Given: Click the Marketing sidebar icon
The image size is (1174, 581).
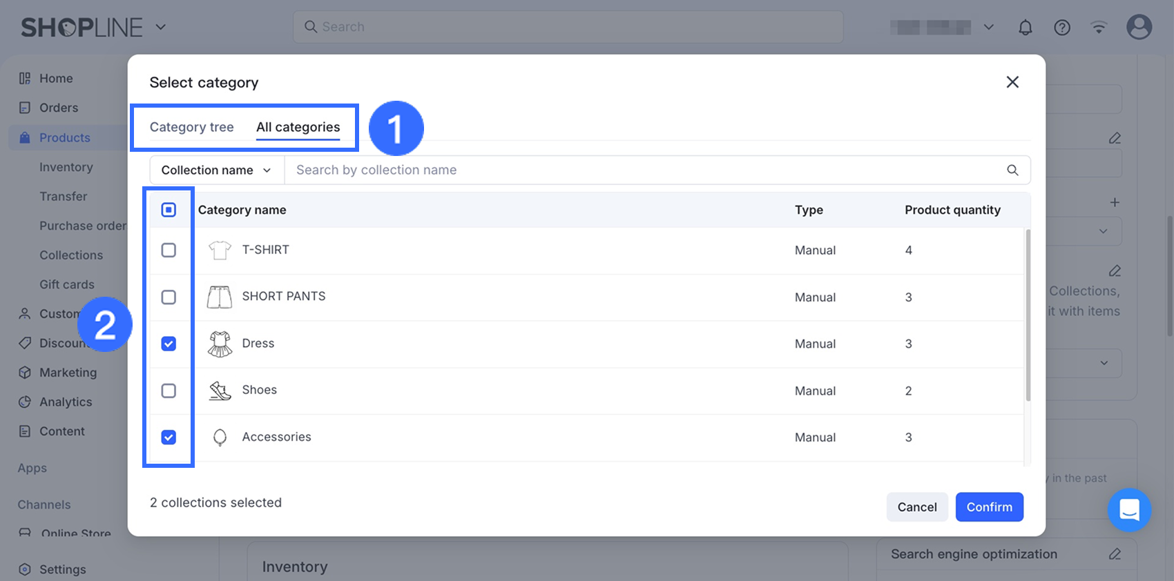Looking at the screenshot, I should click(x=25, y=373).
